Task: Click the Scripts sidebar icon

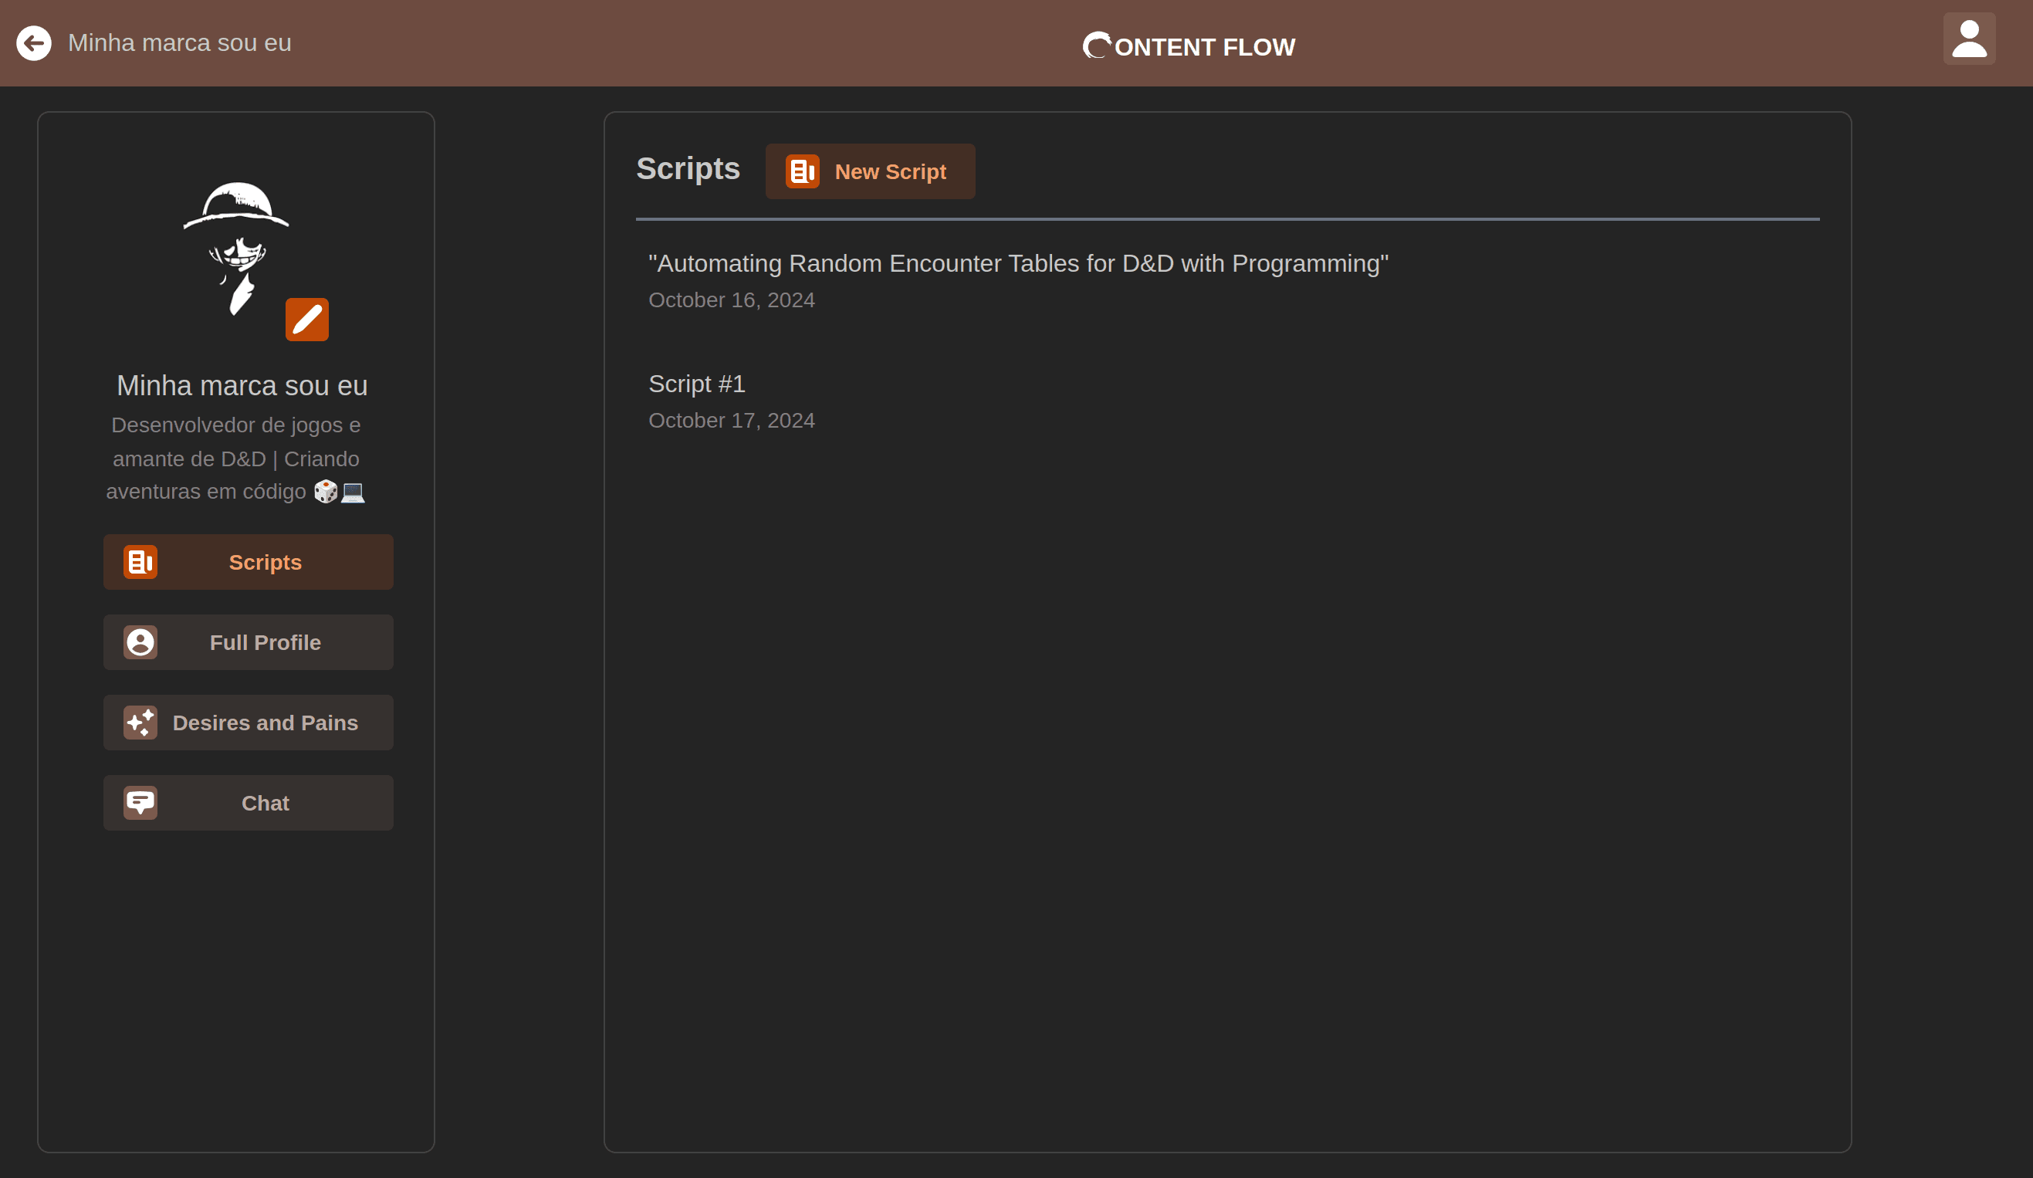Action: click(x=140, y=561)
